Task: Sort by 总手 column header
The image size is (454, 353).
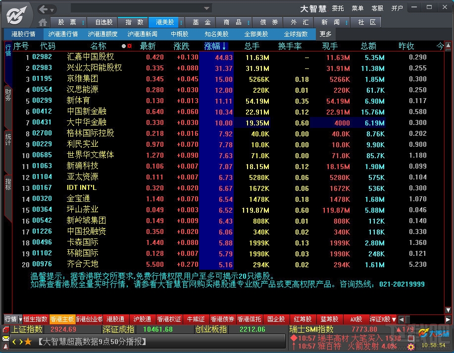Action: point(252,46)
